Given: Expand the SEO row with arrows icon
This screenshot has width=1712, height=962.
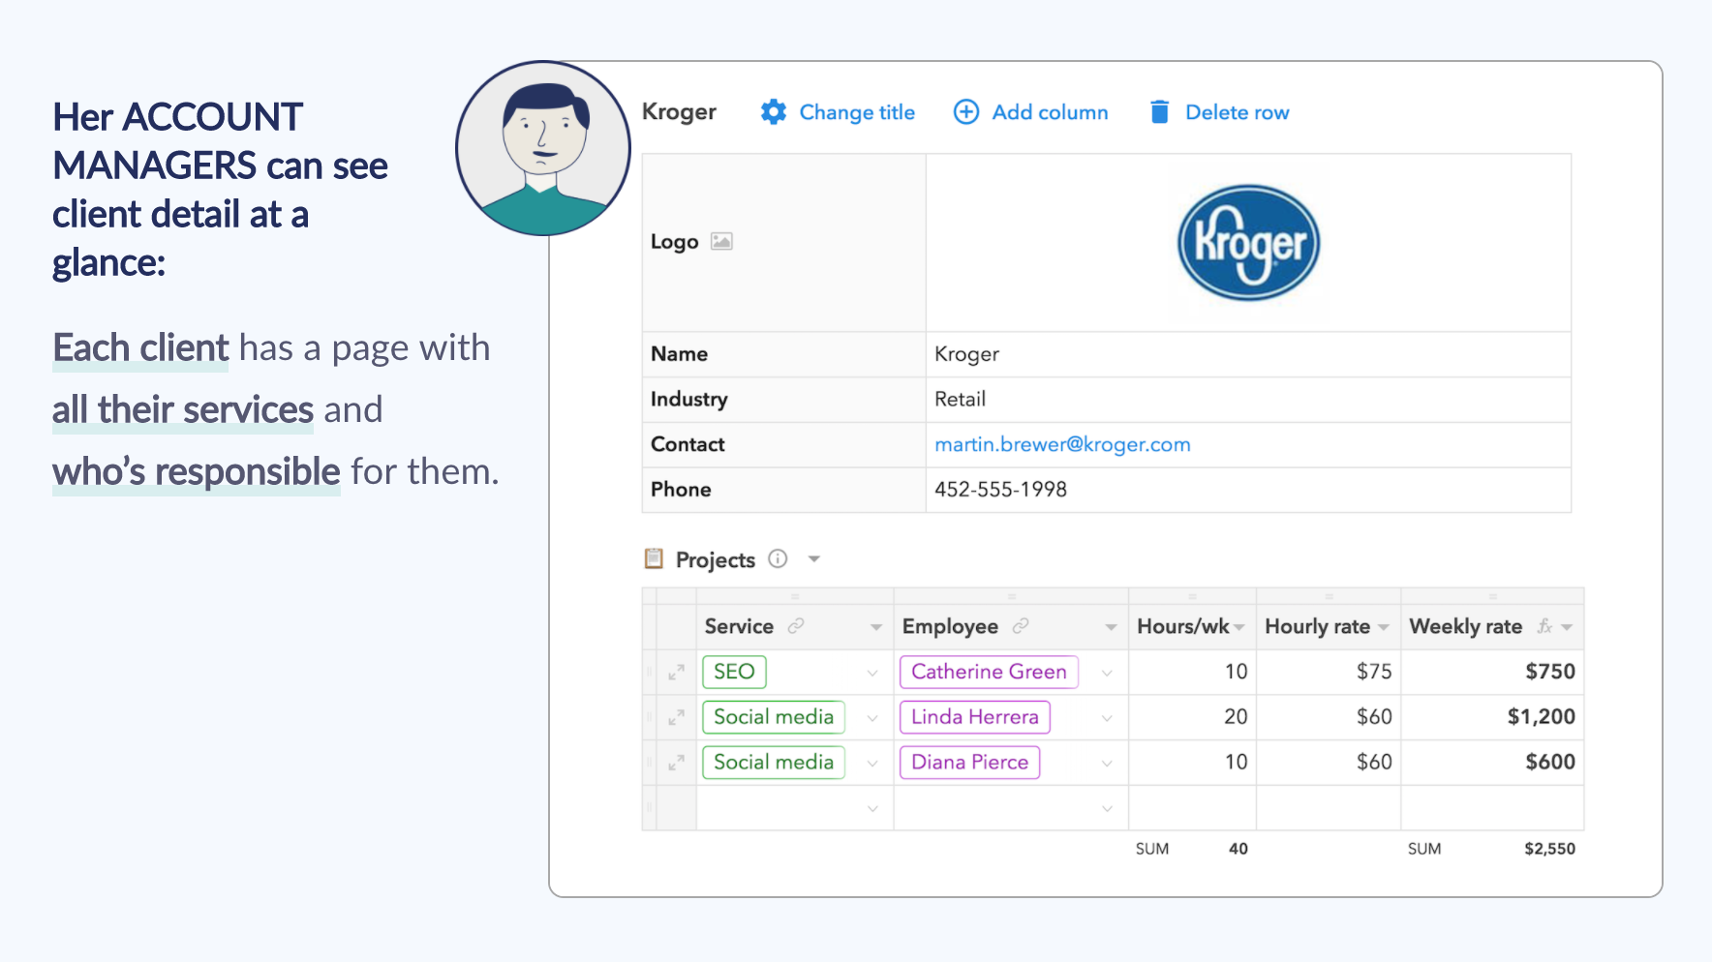Looking at the screenshot, I should [x=677, y=672].
